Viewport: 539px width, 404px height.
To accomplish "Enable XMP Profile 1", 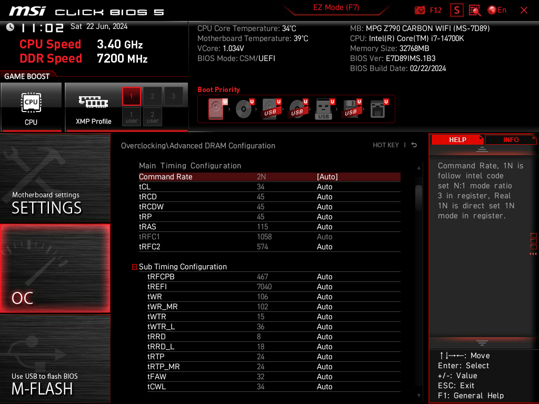I will click(132, 96).
